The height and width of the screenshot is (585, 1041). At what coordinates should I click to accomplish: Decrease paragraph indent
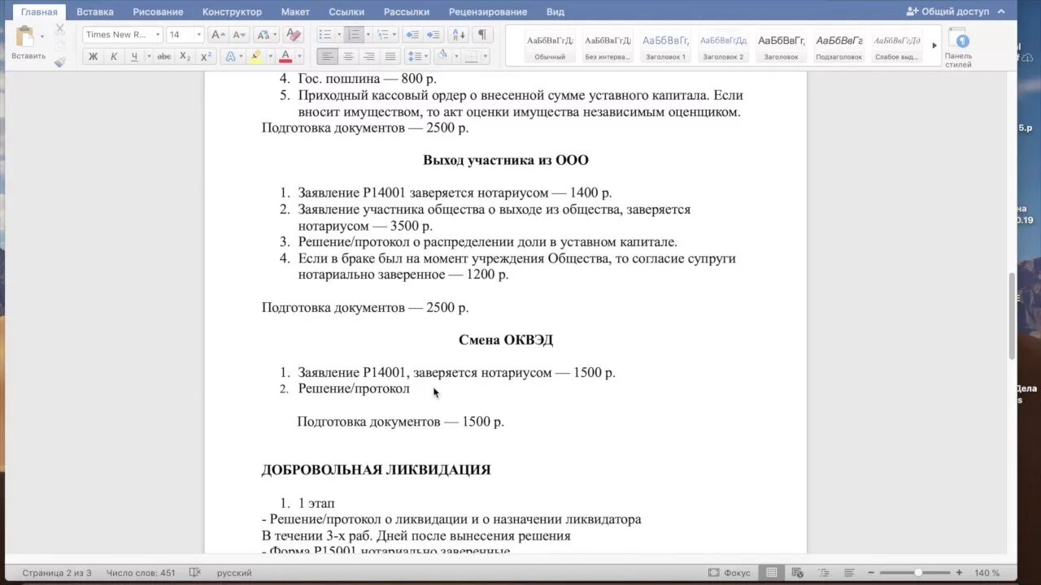point(412,35)
